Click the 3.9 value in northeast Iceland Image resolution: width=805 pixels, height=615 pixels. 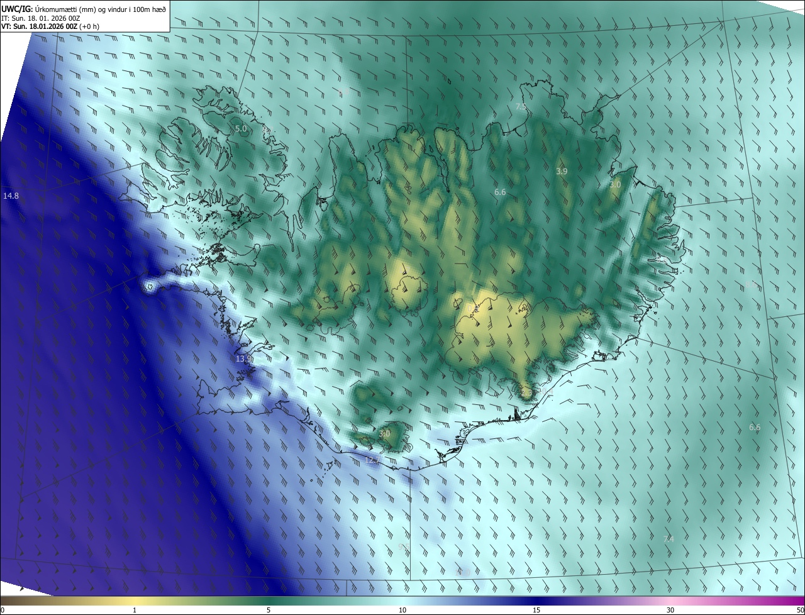coord(562,171)
